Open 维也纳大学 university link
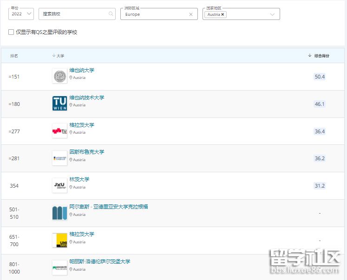 (82, 70)
